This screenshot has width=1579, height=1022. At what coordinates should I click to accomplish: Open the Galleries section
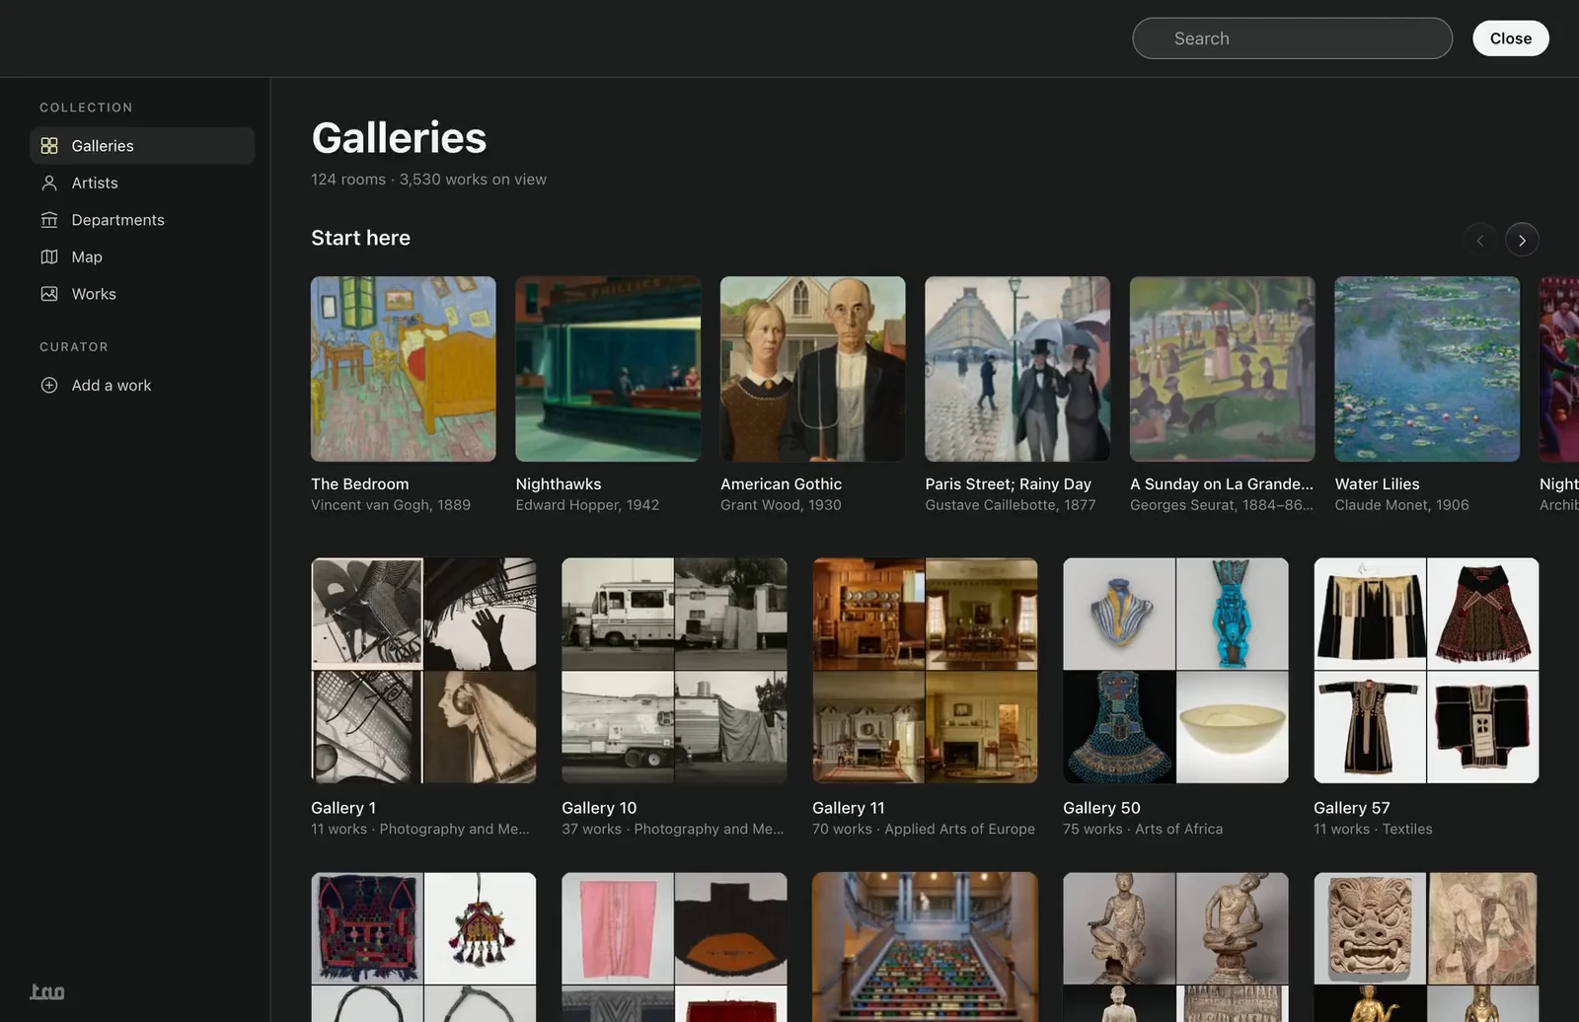(x=142, y=146)
